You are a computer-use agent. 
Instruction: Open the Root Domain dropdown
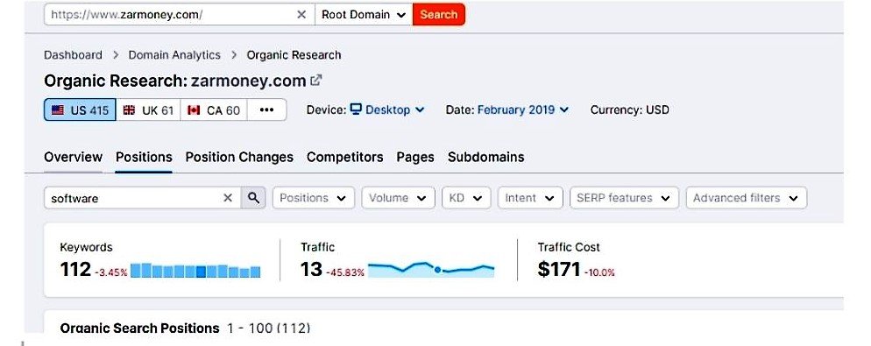(364, 14)
